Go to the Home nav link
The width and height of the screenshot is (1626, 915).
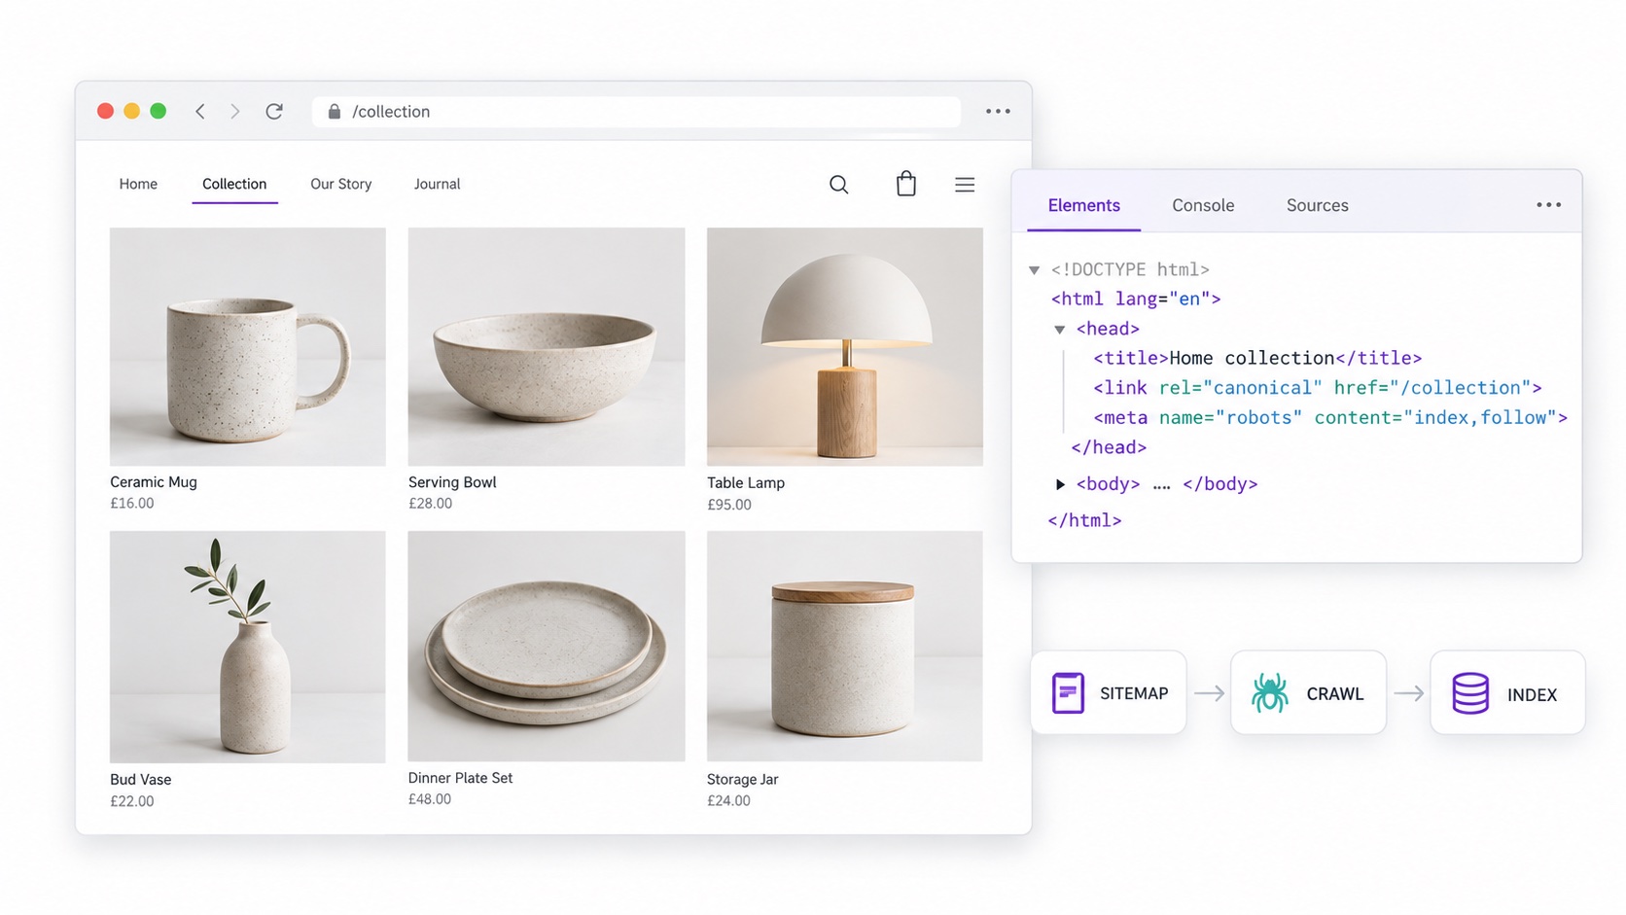click(x=138, y=184)
